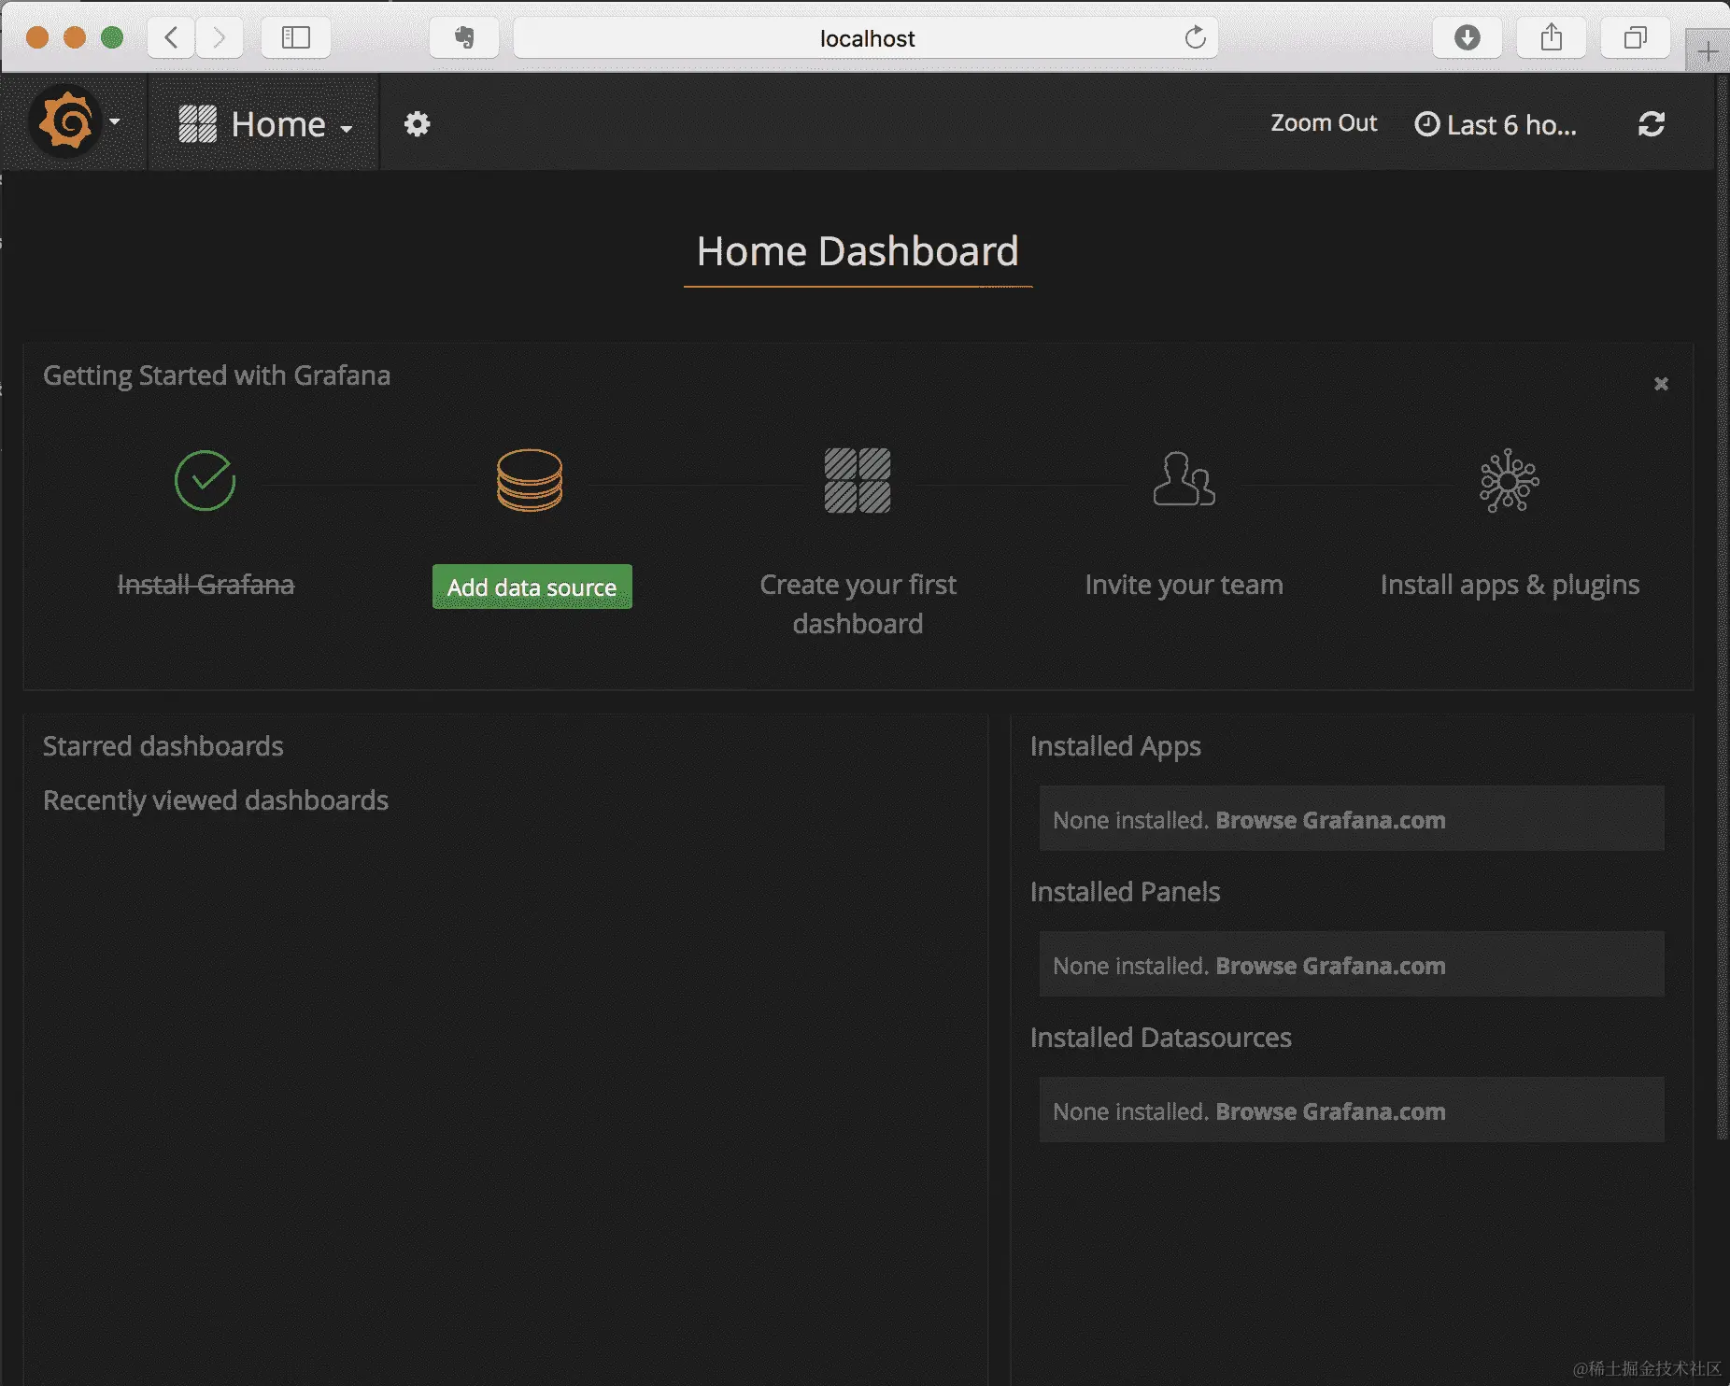
Task: Browse Grafana.com under Installed Panels
Action: coord(1330,966)
